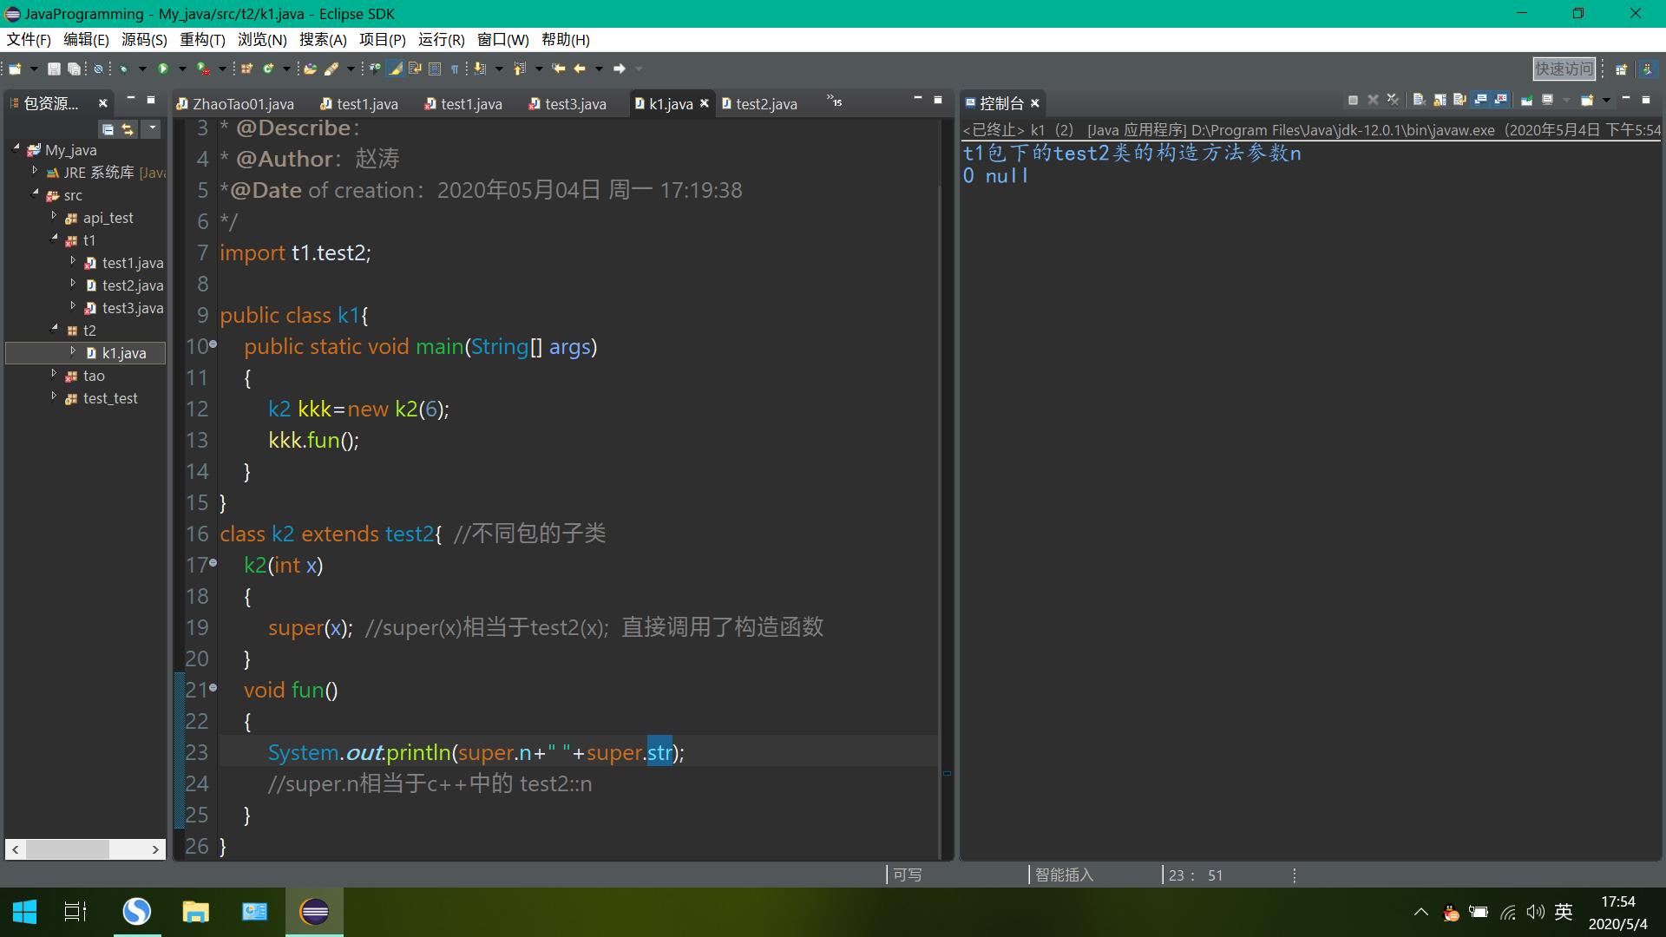The image size is (1666, 937).
Task: Click the Back navigation arrow
Action: [580, 69]
